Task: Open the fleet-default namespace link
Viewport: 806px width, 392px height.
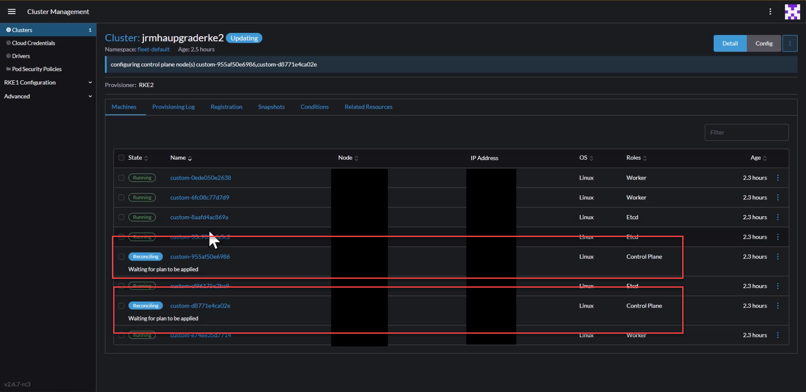Action: coord(154,49)
